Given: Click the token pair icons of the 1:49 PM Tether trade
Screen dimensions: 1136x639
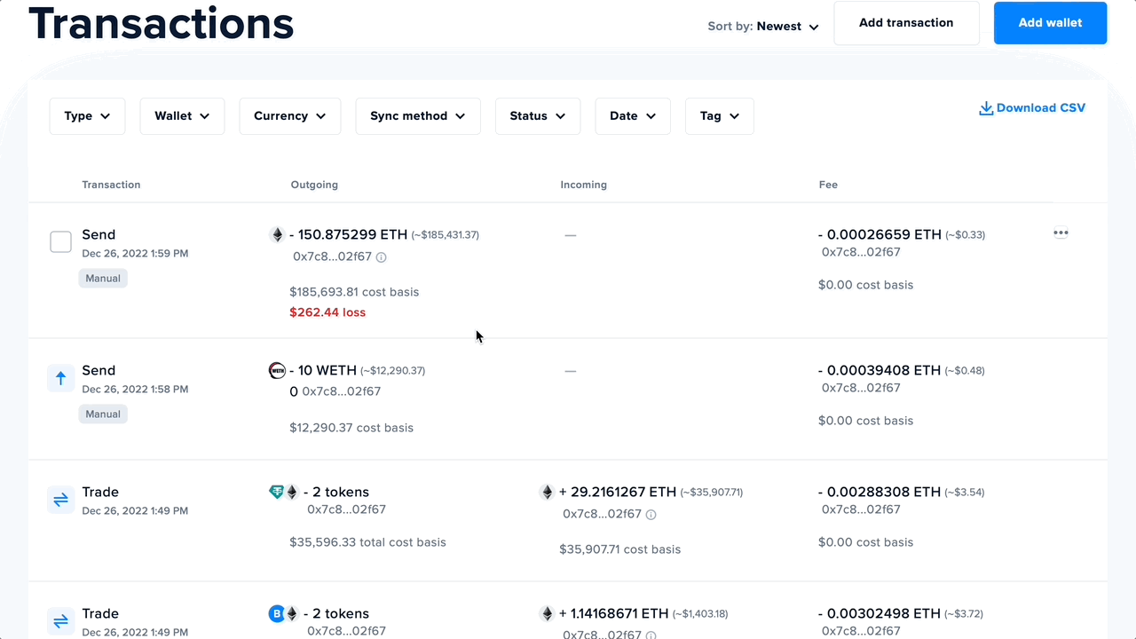Looking at the screenshot, I should point(284,492).
